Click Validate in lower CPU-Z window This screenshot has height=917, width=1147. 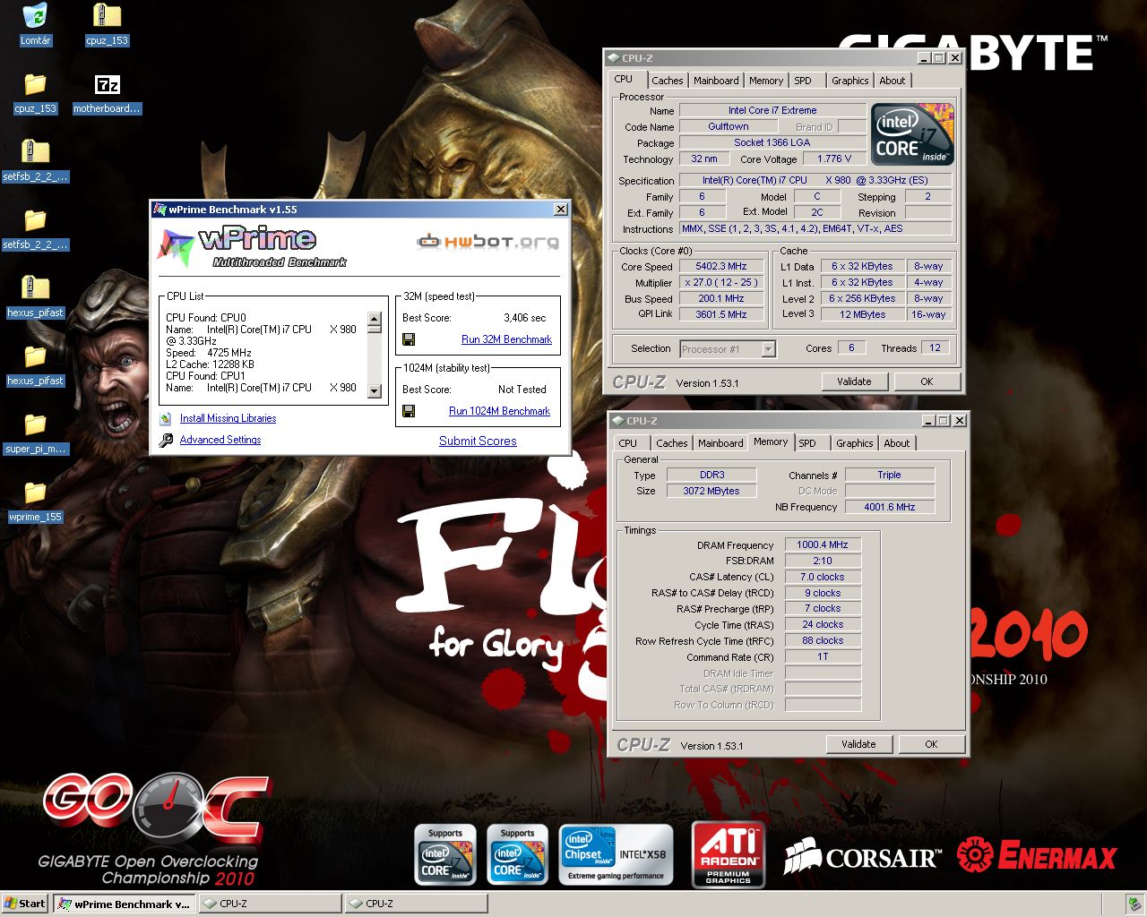(x=858, y=744)
